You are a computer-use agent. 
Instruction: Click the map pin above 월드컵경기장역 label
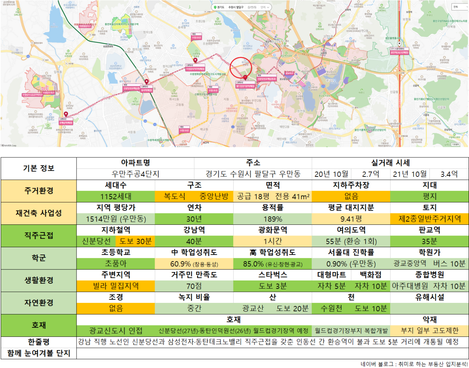245,78
